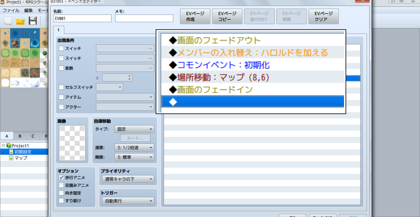Click the 変数 selector ellipsis field
Screen dimensions: 420x217
point(125,68)
